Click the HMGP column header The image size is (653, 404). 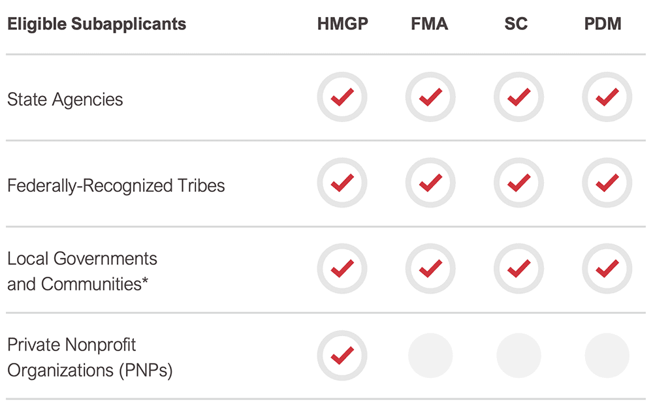[x=342, y=23]
